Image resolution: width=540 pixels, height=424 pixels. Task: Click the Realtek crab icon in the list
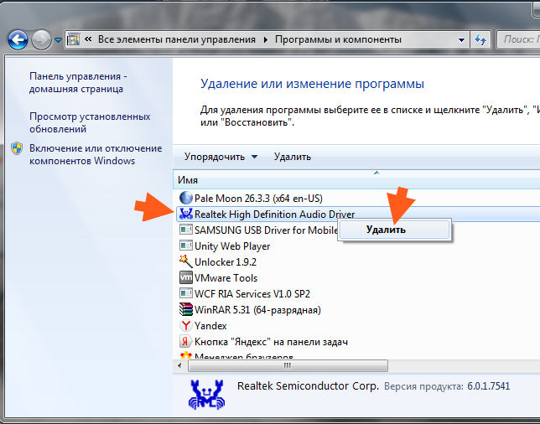(185, 214)
